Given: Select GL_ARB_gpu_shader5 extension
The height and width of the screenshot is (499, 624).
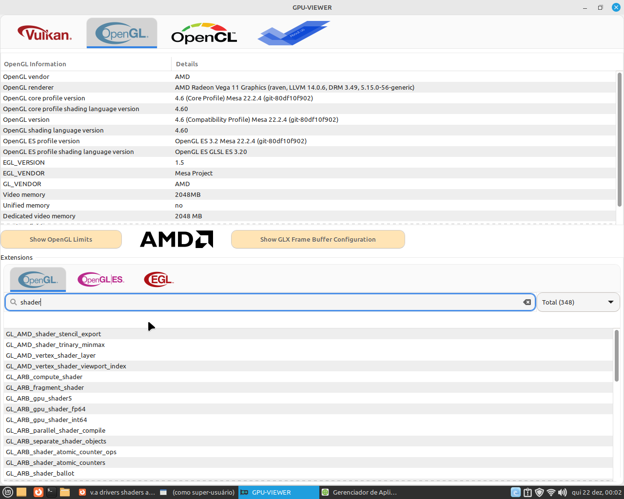Looking at the screenshot, I should [308, 398].
